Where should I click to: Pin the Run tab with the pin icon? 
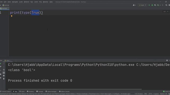pos(1,78)
